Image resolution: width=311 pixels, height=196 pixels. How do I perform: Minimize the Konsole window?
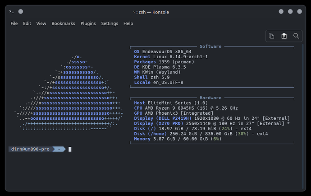click(x=281, y=12)
